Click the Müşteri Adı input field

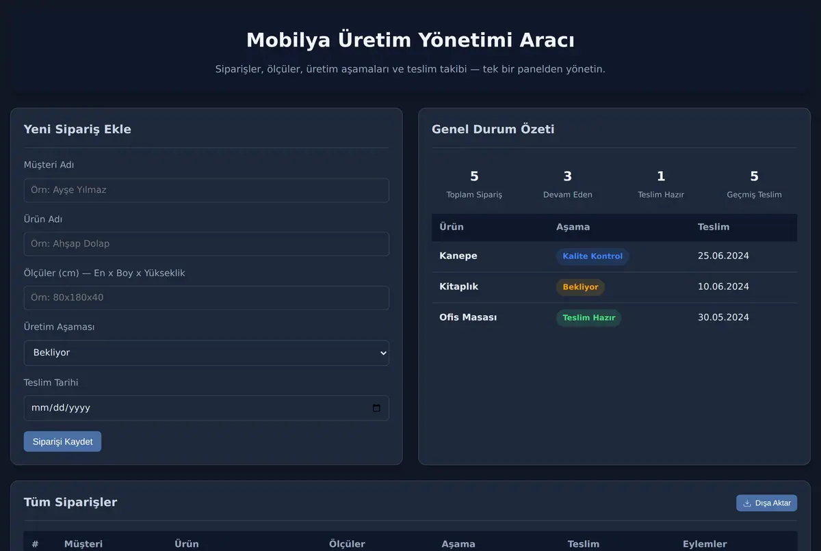tap(207, 190)
